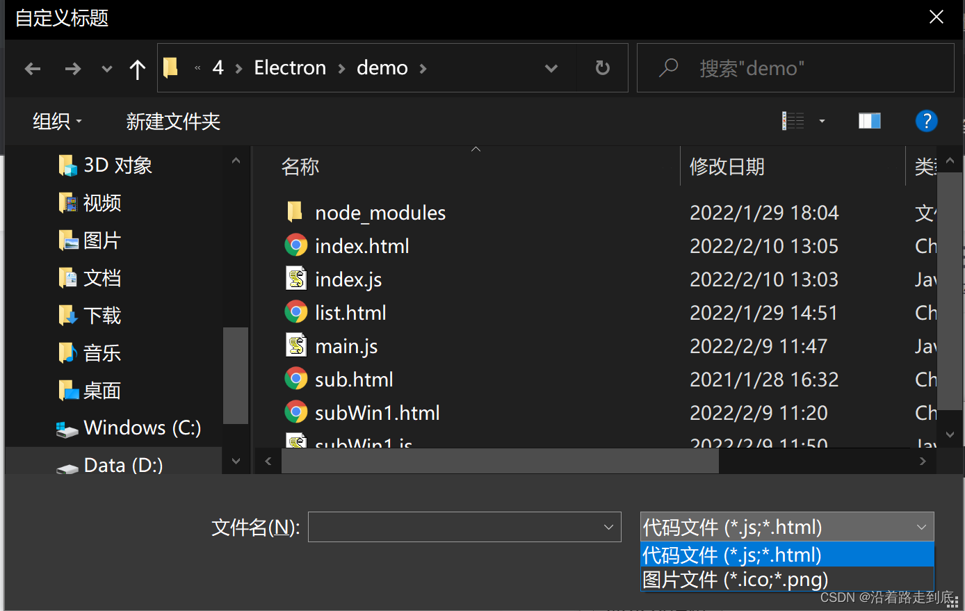The image size is (965, 611).
Task: Select 图片文件 (*.ico;*.png) filter option
Action: tap(733, 579)
